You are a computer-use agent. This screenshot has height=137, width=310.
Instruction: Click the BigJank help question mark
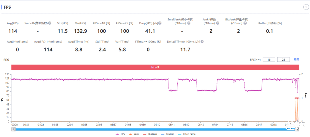point(245,23)
